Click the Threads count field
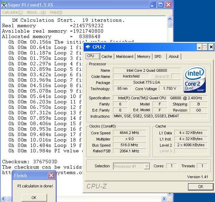 click(202, 166)
